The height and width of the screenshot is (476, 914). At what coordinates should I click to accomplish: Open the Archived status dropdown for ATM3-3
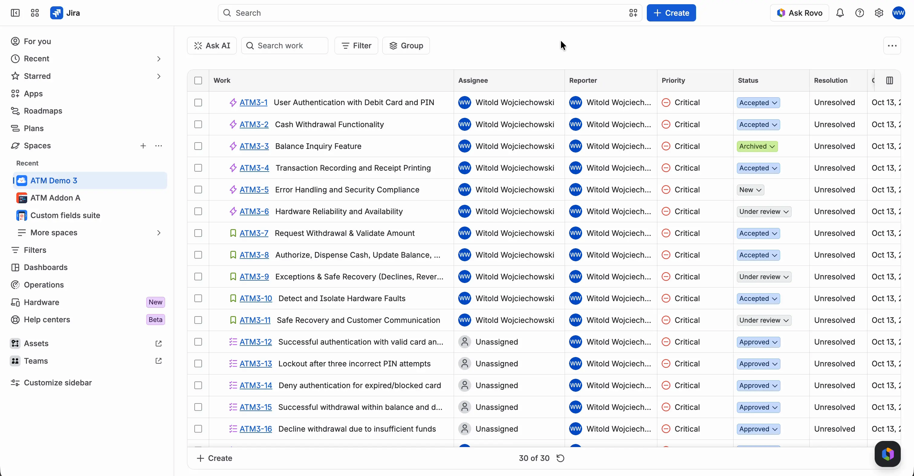(x=757, y=146)
